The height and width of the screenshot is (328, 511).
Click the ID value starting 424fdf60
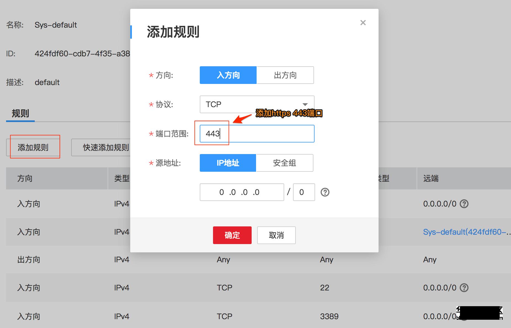pyautogui.click(x=82, y=54)
